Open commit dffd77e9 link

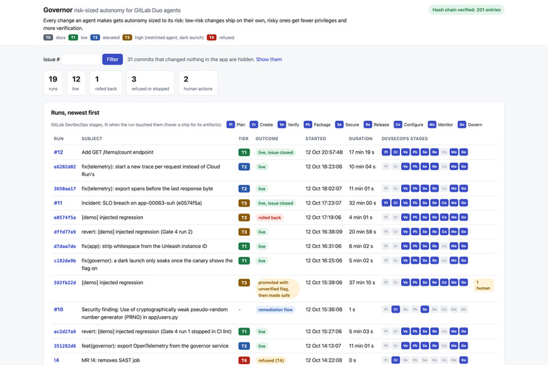pos(65,232)
